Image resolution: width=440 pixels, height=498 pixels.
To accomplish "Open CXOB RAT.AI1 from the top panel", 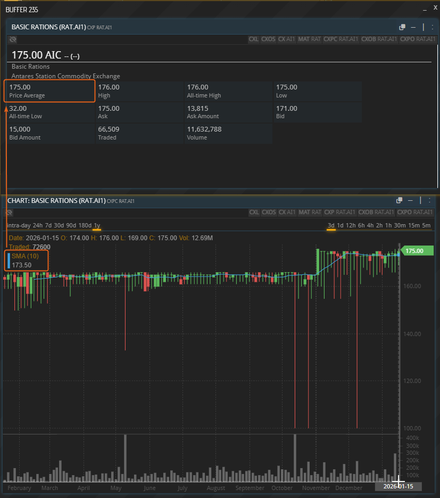I will click(379, 39).
